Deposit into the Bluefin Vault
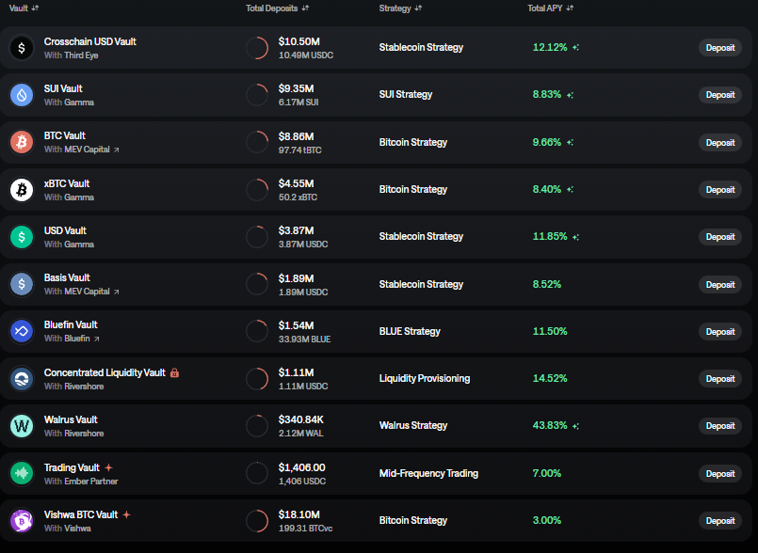758x553 pixels. 720,332
